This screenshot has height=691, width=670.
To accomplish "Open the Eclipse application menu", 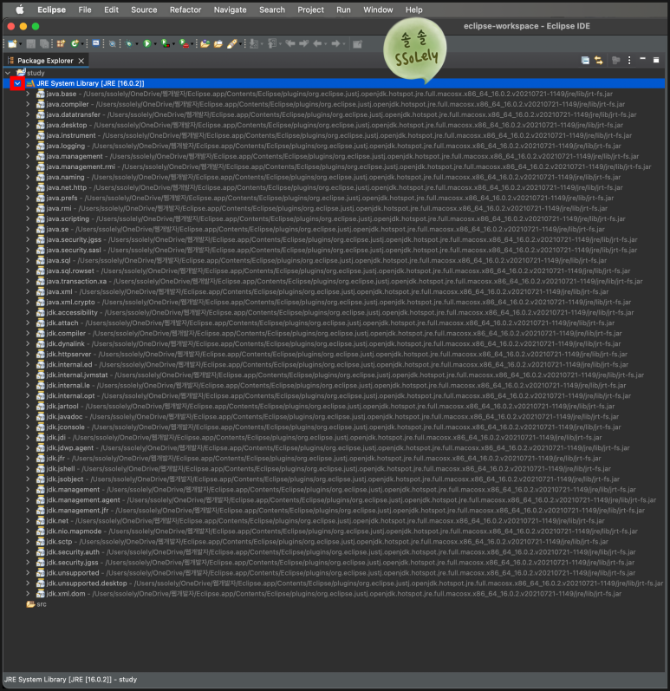I will pos(51,10).
